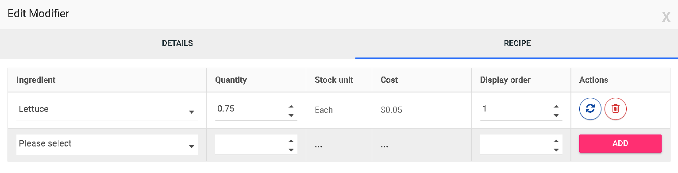Decrease Lettuce display order with down arrow

(556, 115)
